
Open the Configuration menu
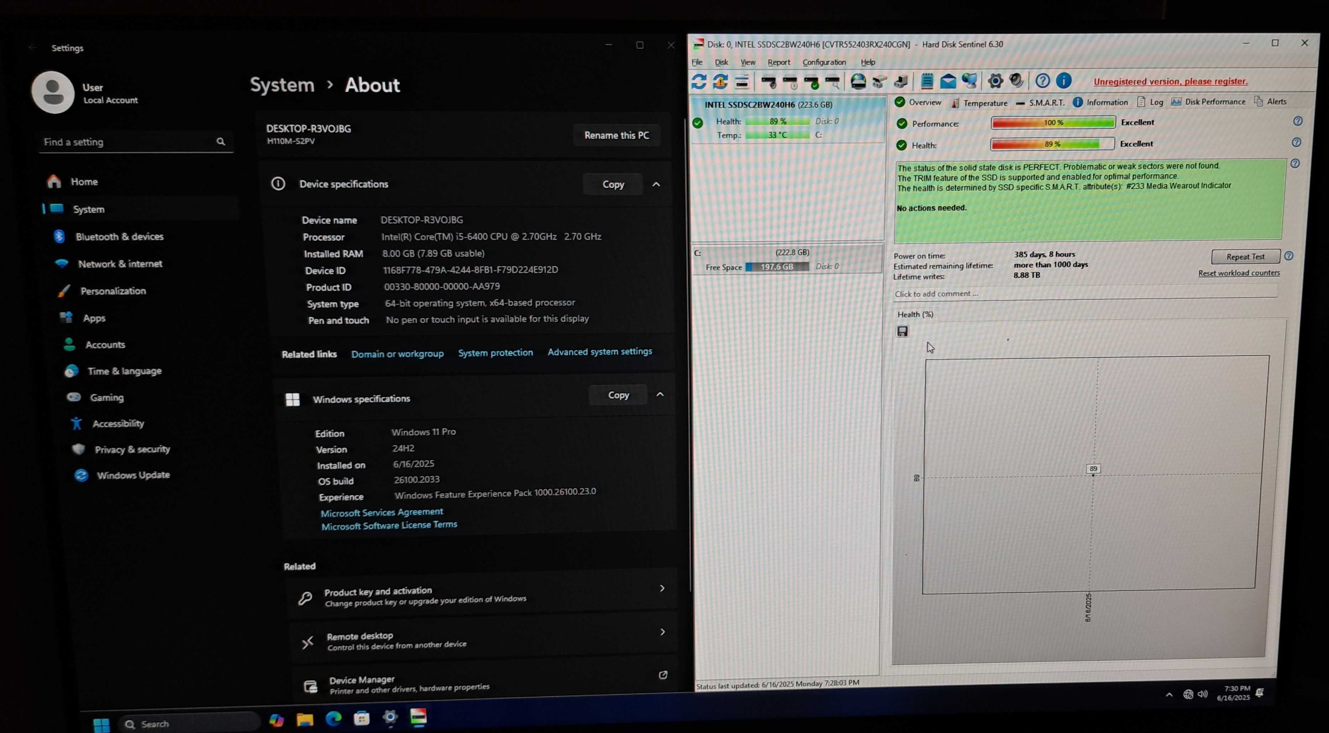pos(824,62)
